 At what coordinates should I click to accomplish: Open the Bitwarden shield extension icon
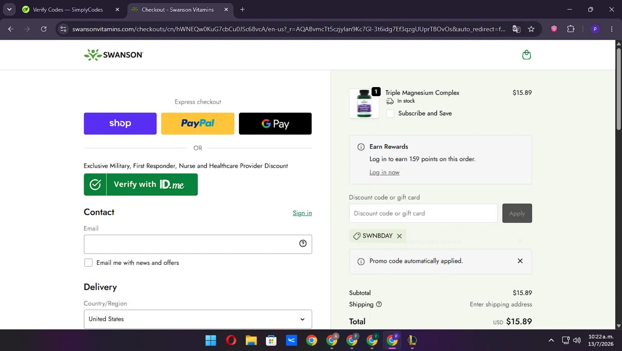(554, 29)
